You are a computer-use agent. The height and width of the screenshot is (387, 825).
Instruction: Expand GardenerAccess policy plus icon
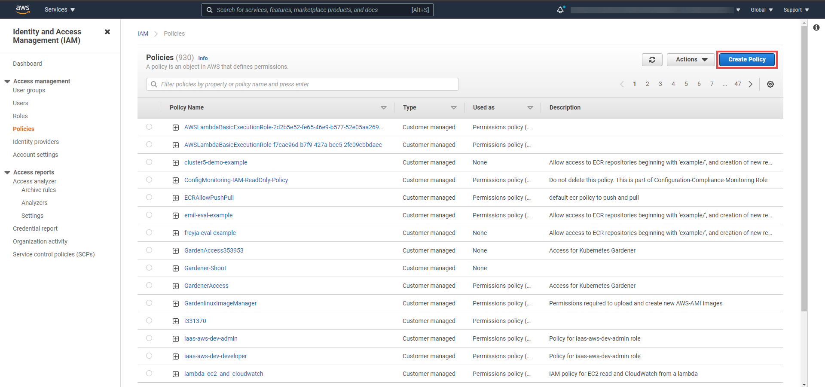[x=176, y=286]
